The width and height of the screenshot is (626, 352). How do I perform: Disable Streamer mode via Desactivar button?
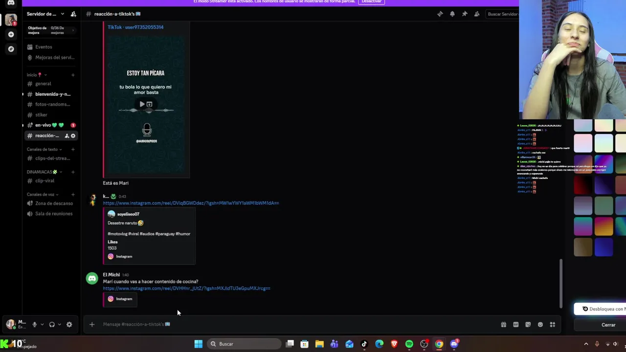tap(371, 1)
